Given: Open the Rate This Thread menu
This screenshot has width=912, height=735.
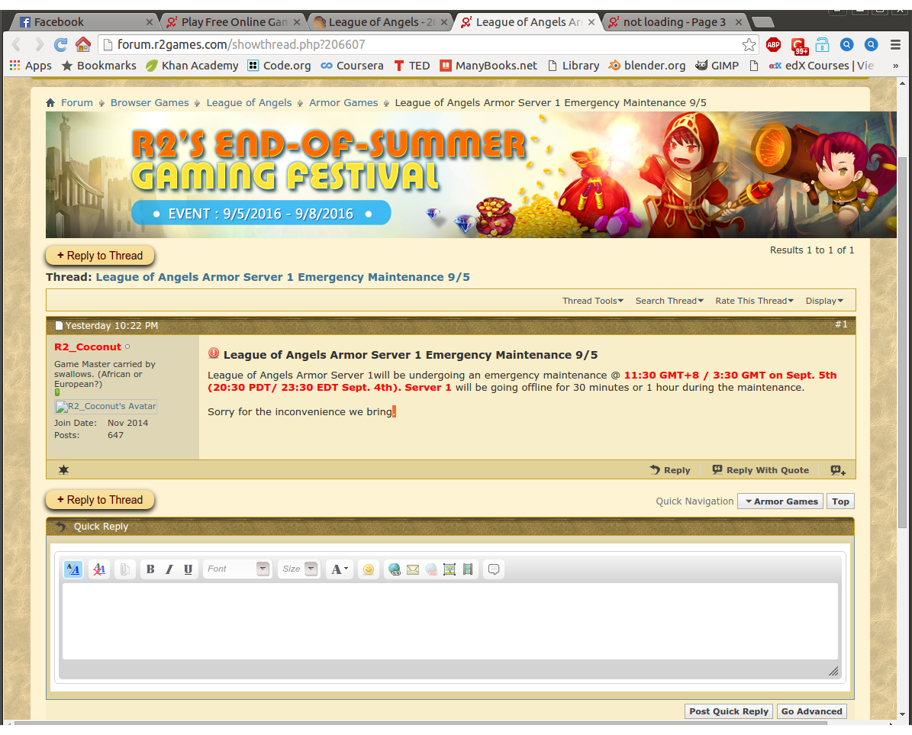Looking at the screenshot, I should 754,301.
